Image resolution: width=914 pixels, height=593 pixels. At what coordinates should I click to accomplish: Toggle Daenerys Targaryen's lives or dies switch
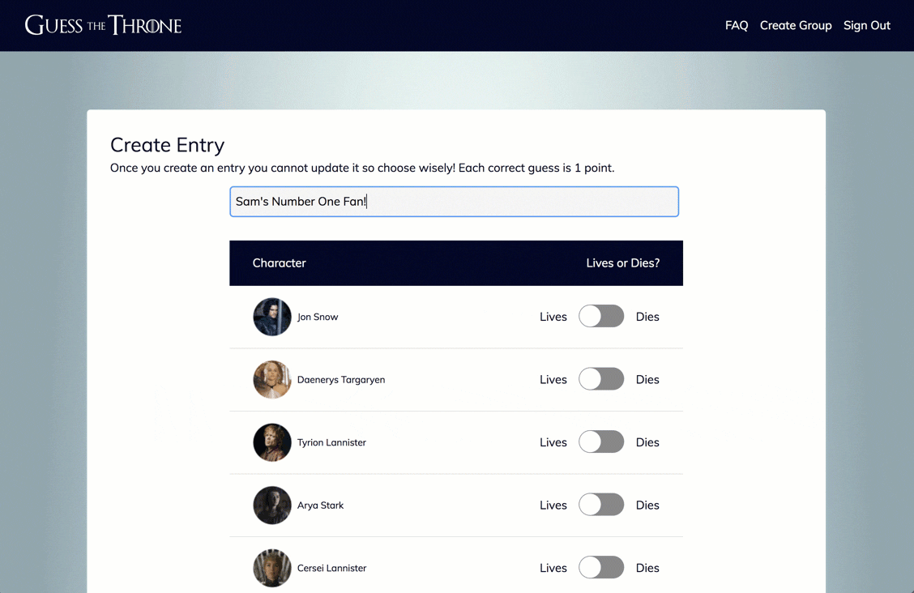[x=601, y=379]
